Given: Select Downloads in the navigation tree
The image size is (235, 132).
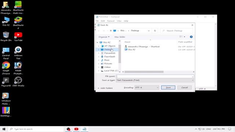Looking at the screenshot, I should click(x=109, y=56).
